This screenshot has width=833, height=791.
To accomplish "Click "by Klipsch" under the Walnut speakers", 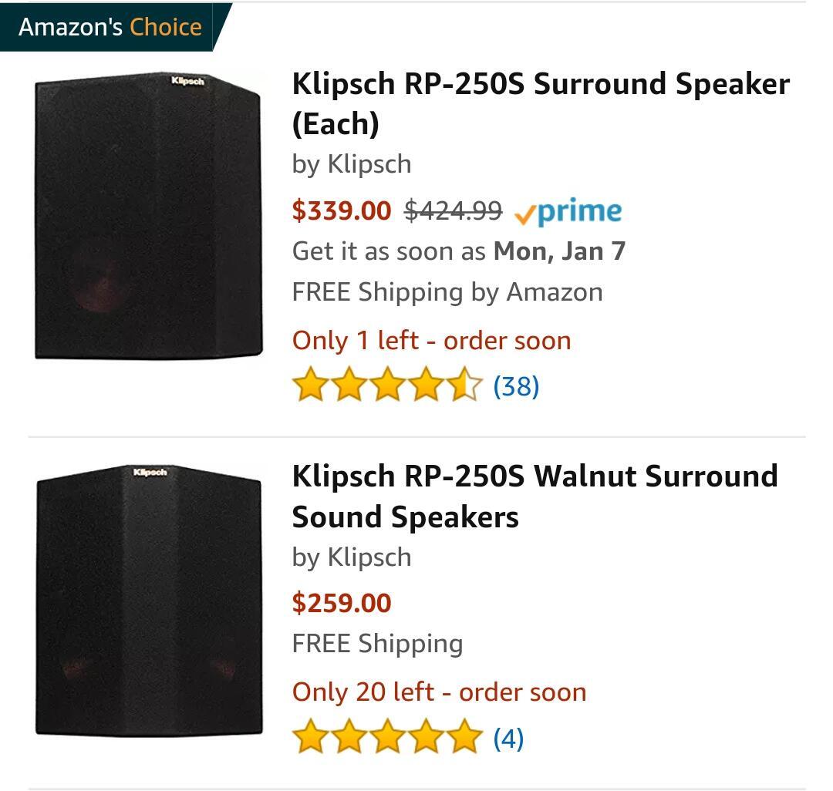I will click(x=351, y=557).
